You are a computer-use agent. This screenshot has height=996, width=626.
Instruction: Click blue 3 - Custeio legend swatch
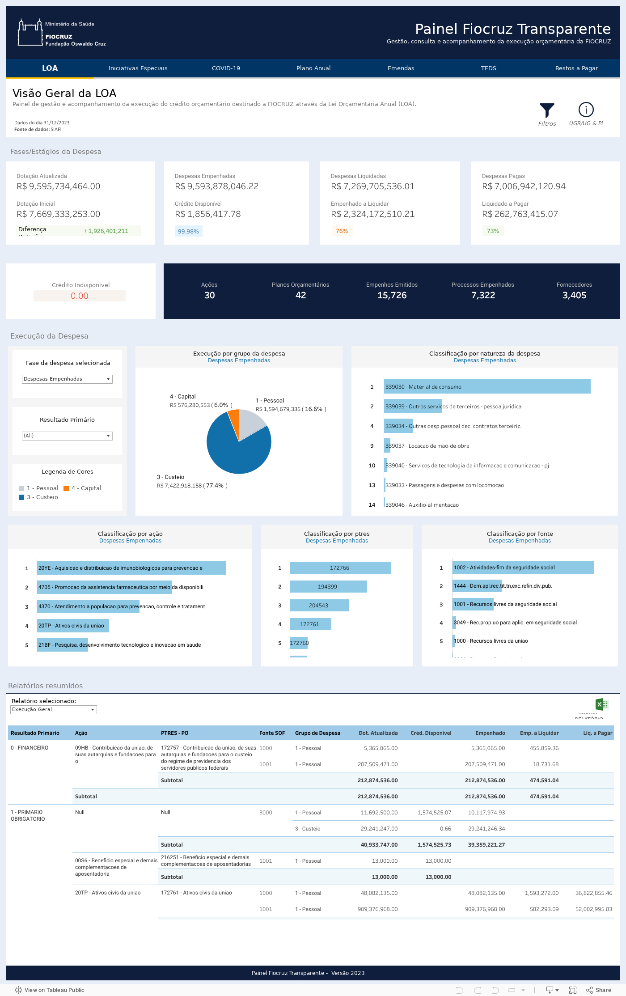pyautogui.click(x=21, y=497)
